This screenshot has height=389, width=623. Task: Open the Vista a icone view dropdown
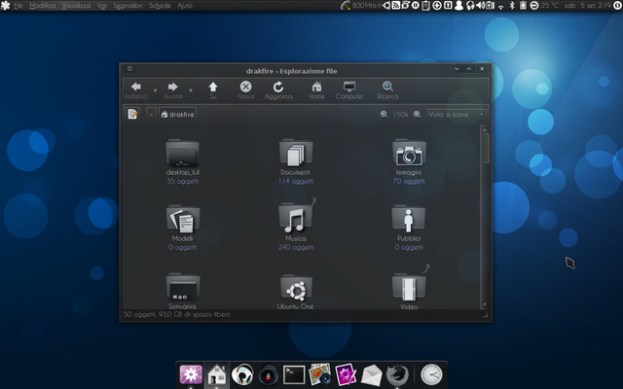point(456,115)
